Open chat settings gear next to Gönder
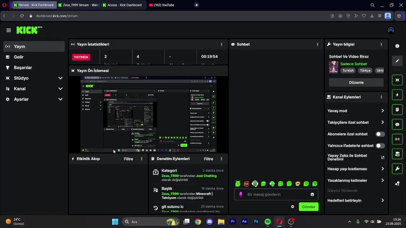This screenshot has width=406, height=228. [292, 207]
